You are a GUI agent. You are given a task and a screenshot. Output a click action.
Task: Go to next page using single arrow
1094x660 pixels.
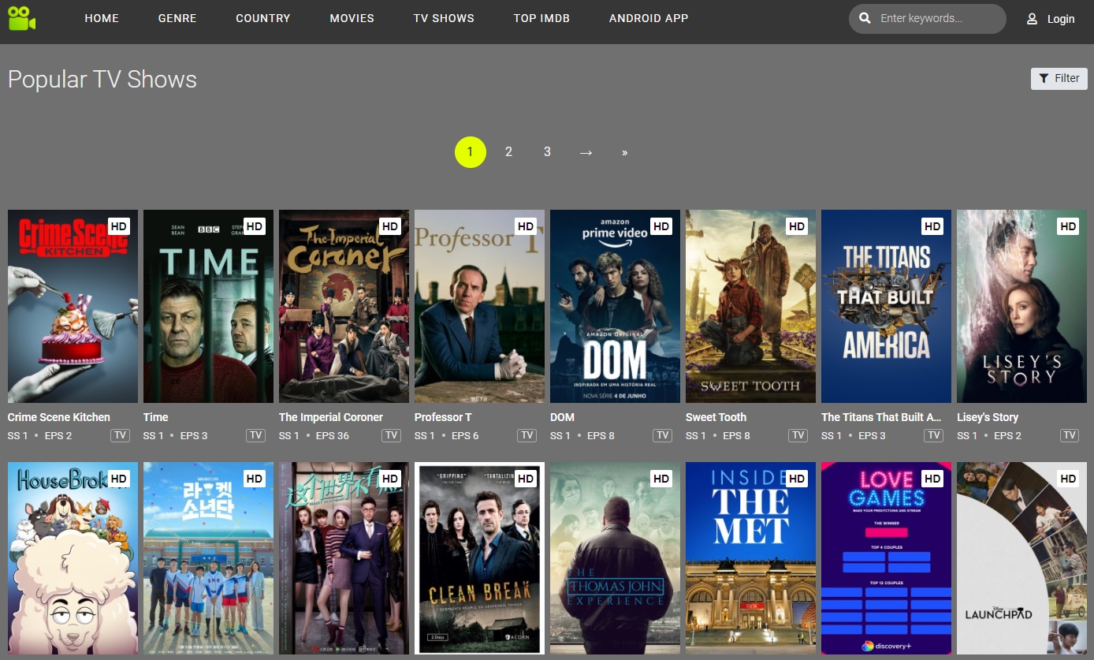[586, 152]
